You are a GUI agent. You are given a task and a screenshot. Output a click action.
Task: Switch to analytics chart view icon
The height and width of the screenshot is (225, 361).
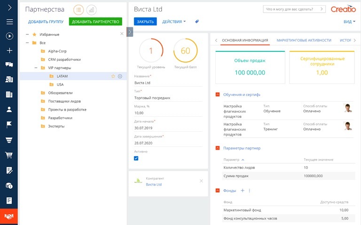coord(91,10)
